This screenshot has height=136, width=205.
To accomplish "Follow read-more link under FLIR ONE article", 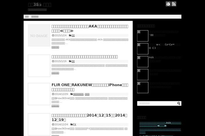I will coord(55,106).
